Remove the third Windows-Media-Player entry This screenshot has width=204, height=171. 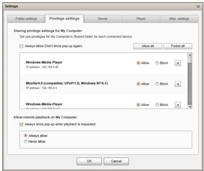(178, 105)
